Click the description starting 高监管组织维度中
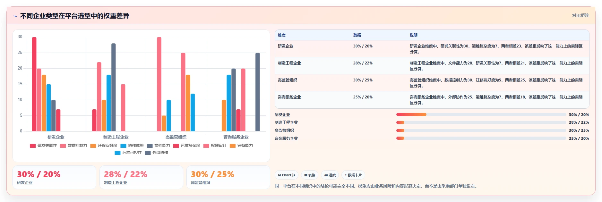Screen dimensions: 602x202 [496, 83]
